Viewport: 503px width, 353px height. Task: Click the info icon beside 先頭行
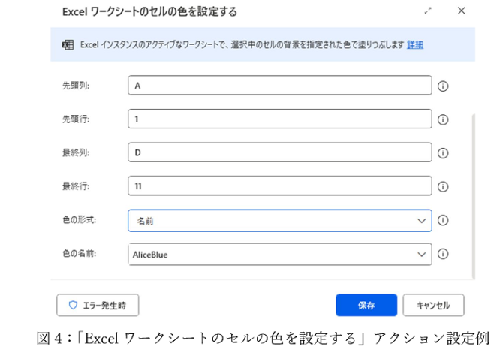pyautogui.click(x=443, y=119)
